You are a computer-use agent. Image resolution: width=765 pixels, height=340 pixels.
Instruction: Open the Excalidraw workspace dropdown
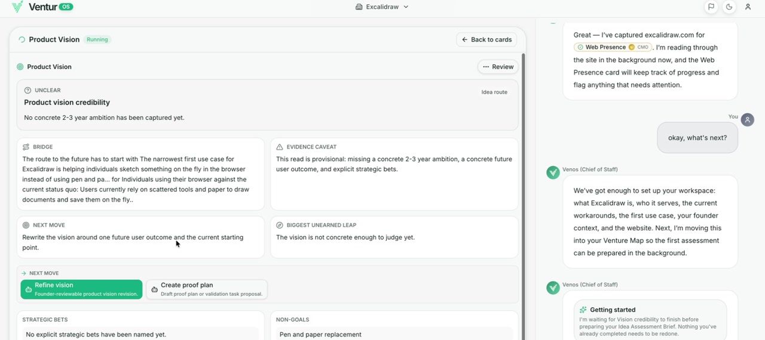[x=382, y=7]
